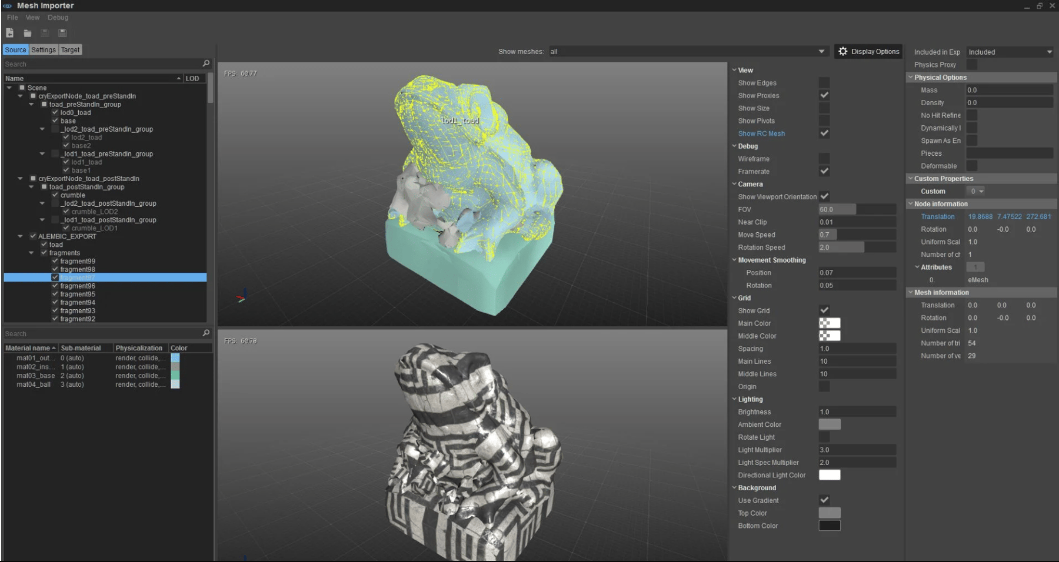Click the LOD column header
This screenshot has height=562, width=1059.
click(192, 78)
